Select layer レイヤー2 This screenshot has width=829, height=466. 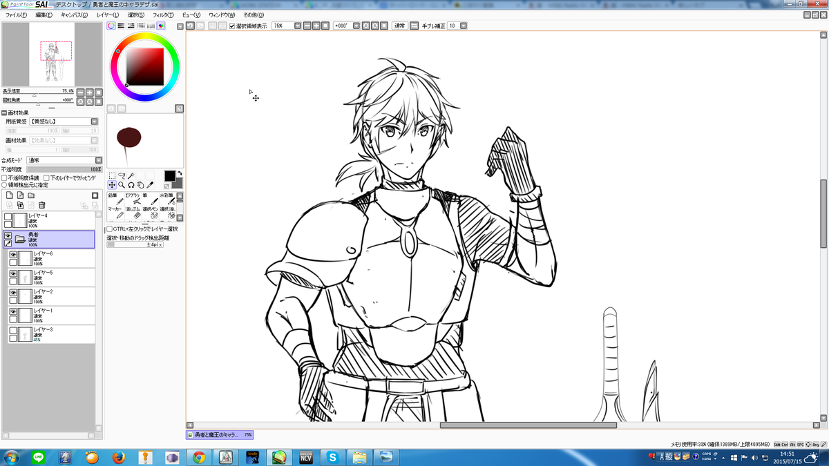point(52,296)
